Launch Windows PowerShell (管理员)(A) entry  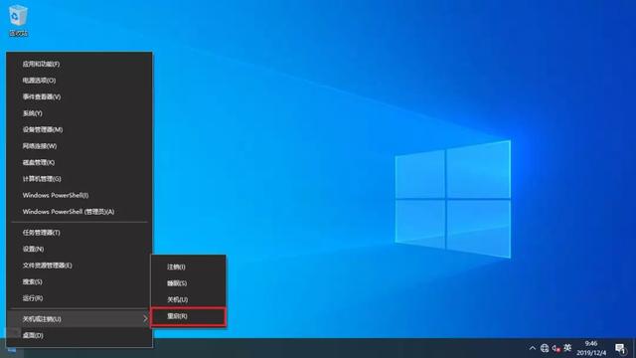pyautogui.click(x=79, y=212)
